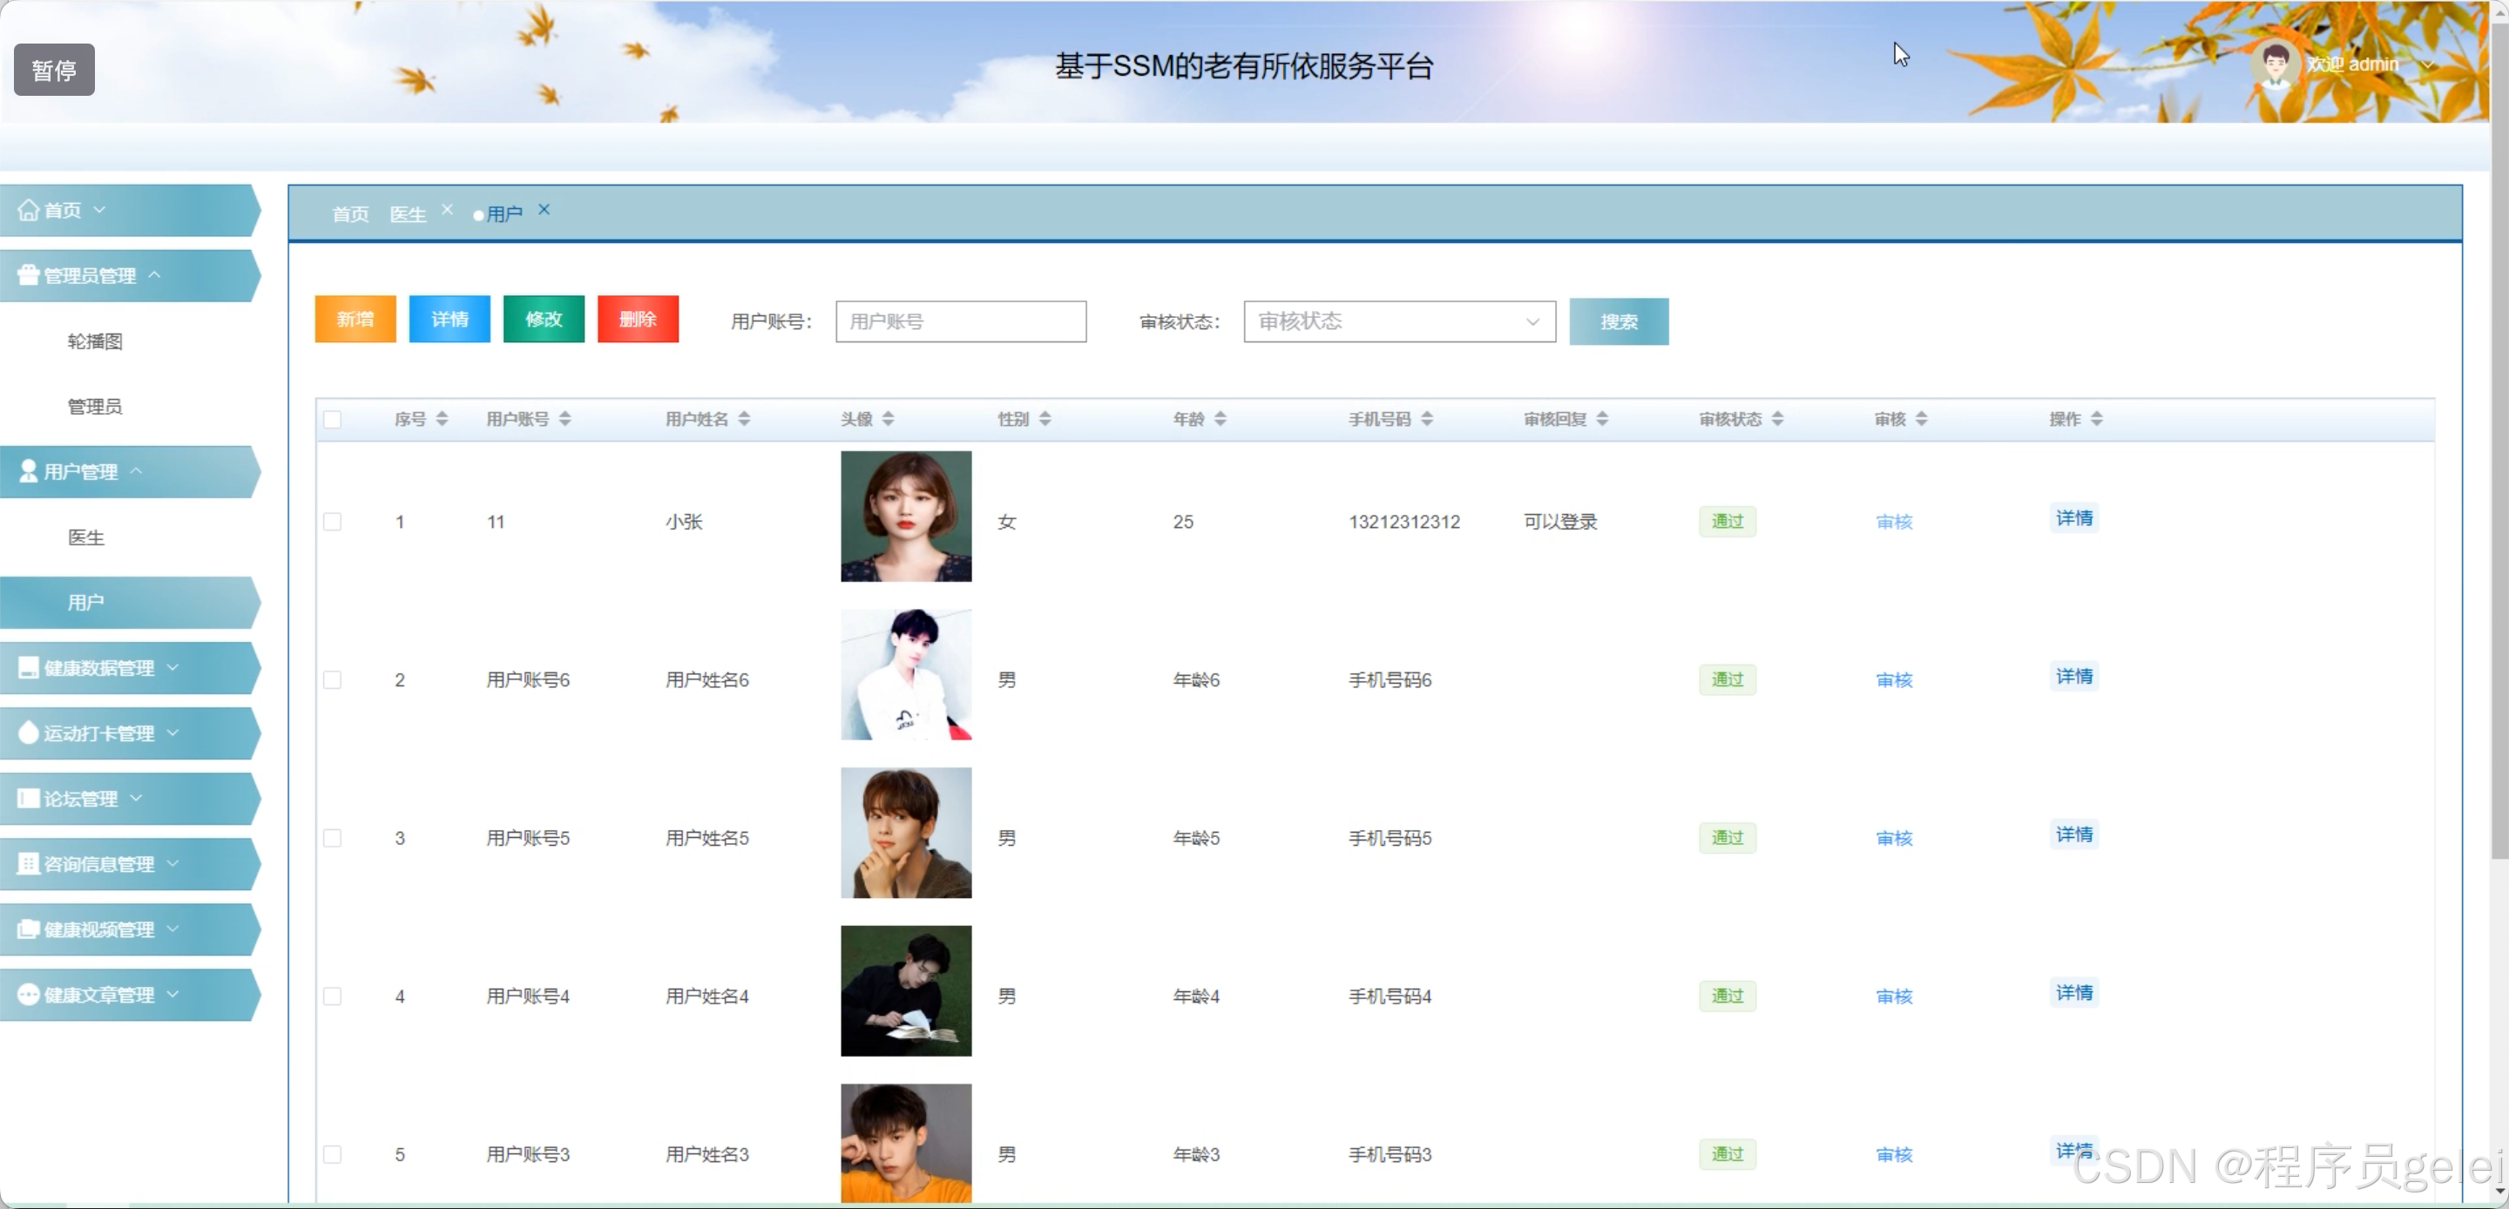Click the 运动打卡管理 droplet icon
Screen dimensions: 2509x1209
[28, 733]
